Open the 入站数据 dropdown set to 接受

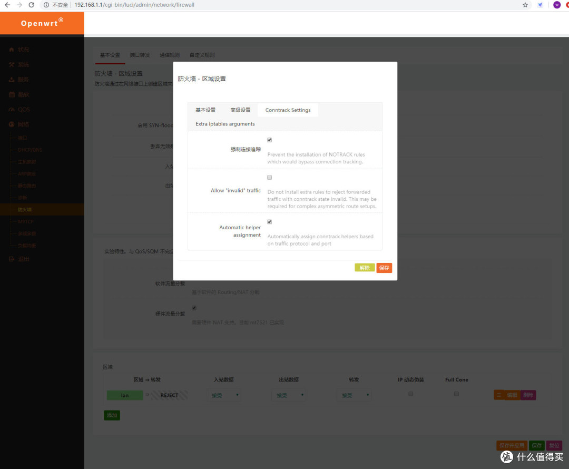(x=224, y=395)
